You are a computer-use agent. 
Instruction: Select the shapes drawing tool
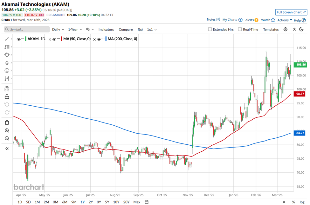click(x=7, y=55)
